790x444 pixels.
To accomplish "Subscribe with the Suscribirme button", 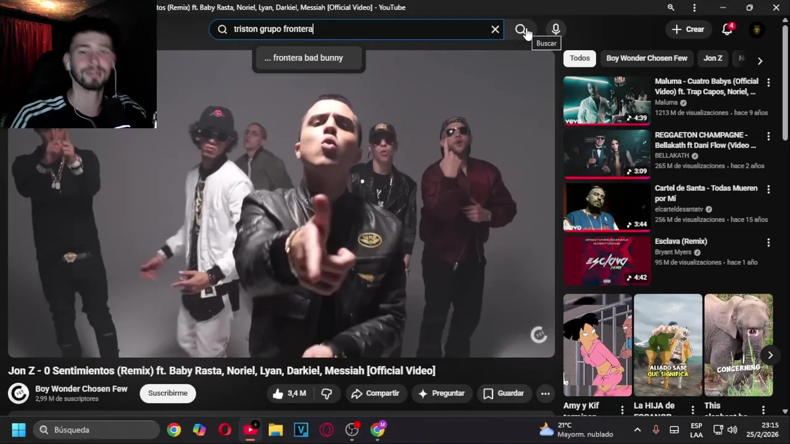I will click(168, 393).
